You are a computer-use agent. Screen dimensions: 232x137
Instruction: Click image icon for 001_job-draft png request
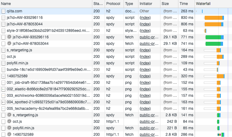(x=3, y=83)
